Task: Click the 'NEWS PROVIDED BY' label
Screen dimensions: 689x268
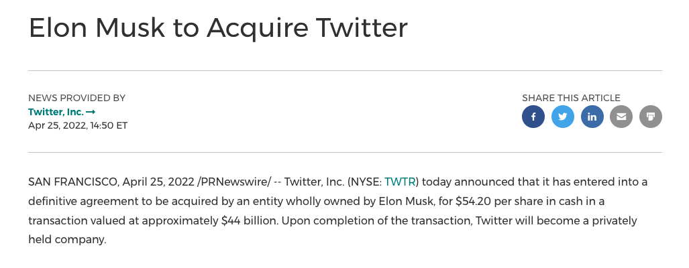Action: pos(77,98)
